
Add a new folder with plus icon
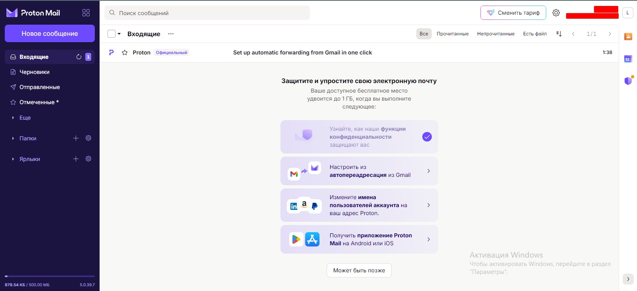[x=76, y=138]
